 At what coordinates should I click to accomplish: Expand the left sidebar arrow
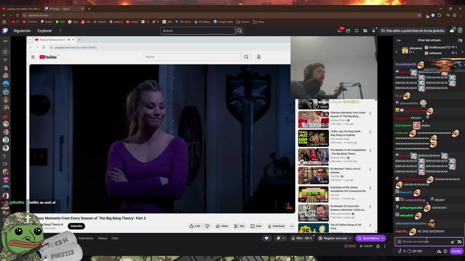pyautogui.click(x=5, y=41)
